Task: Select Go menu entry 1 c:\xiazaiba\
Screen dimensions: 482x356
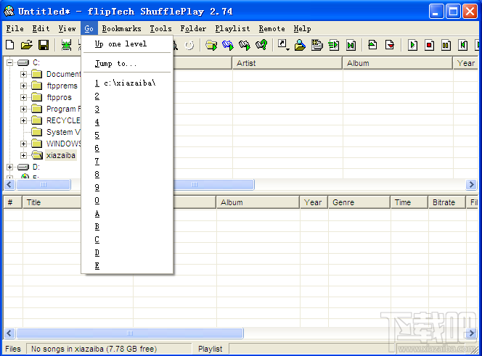Action: tap(127, 83)
